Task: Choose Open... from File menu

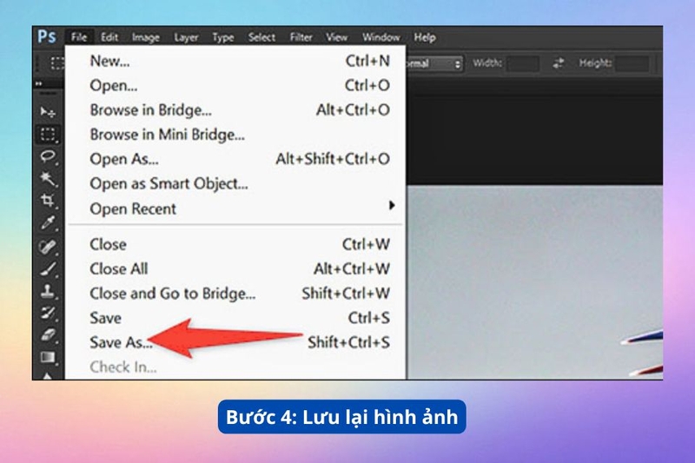Action: pyautogui.click(x=235, y=85)
